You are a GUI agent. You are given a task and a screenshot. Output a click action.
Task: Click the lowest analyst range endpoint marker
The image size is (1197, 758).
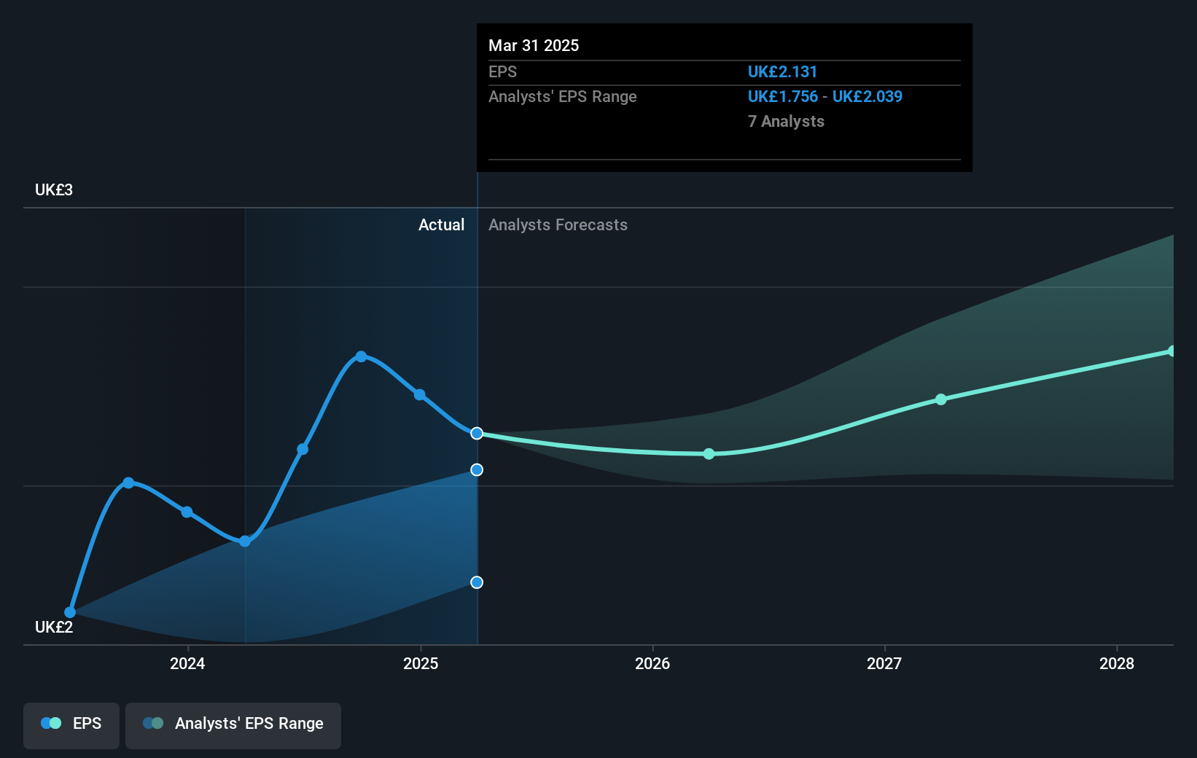point(477,582)
